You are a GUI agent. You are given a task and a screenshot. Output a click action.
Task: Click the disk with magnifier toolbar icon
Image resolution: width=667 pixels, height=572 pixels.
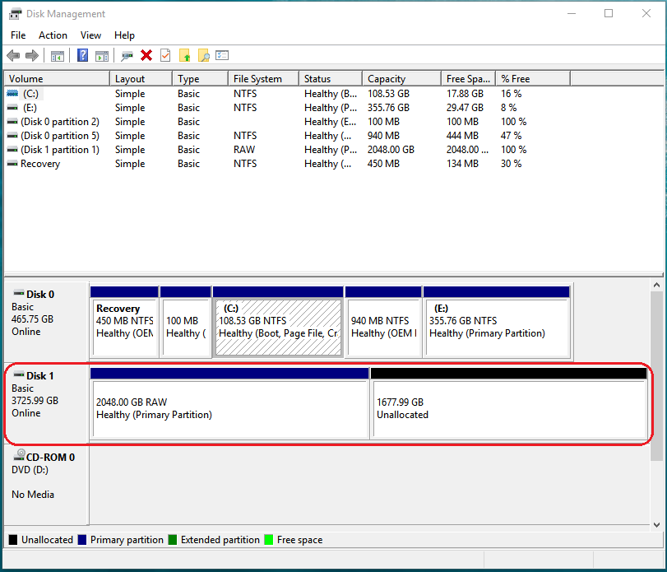tap(127, 56)
